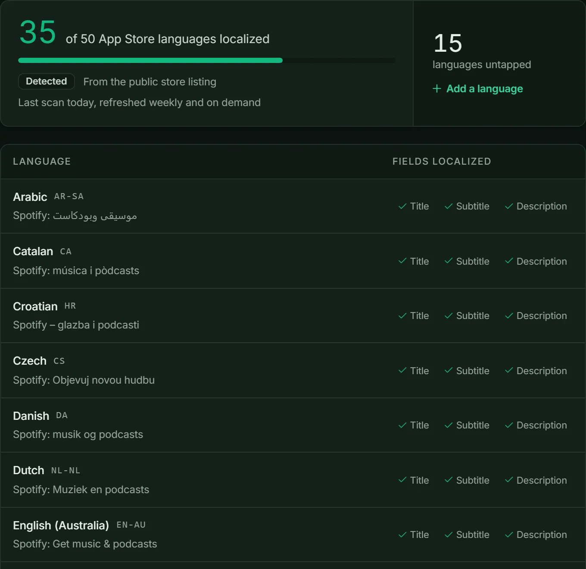The width and height of the screenshot is (586, 569).
Task: Click the Title checkmark in Arabic row
Action: (x=402, y=206)
